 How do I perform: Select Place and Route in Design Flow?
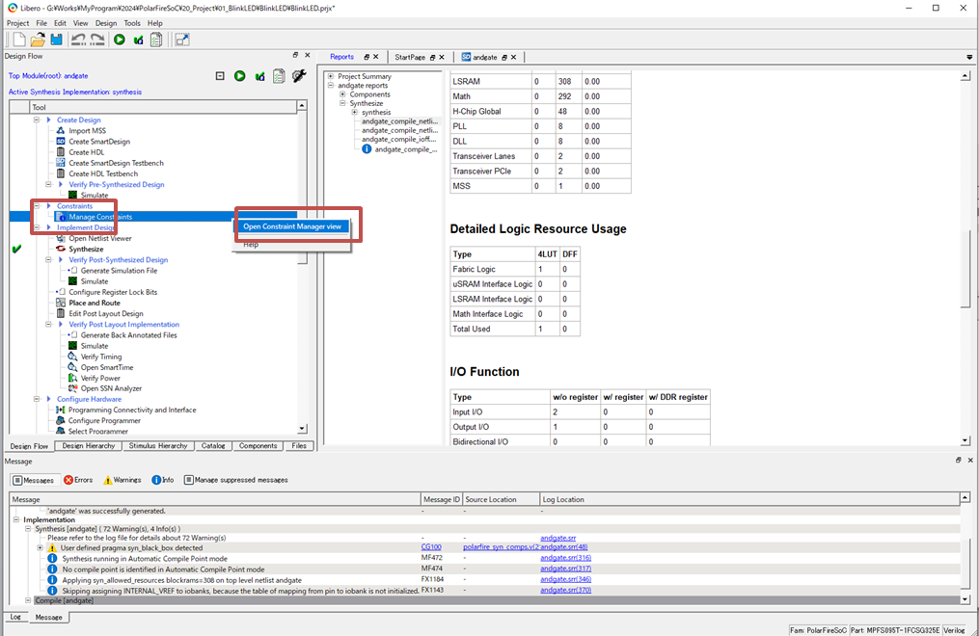pos(95,303)
